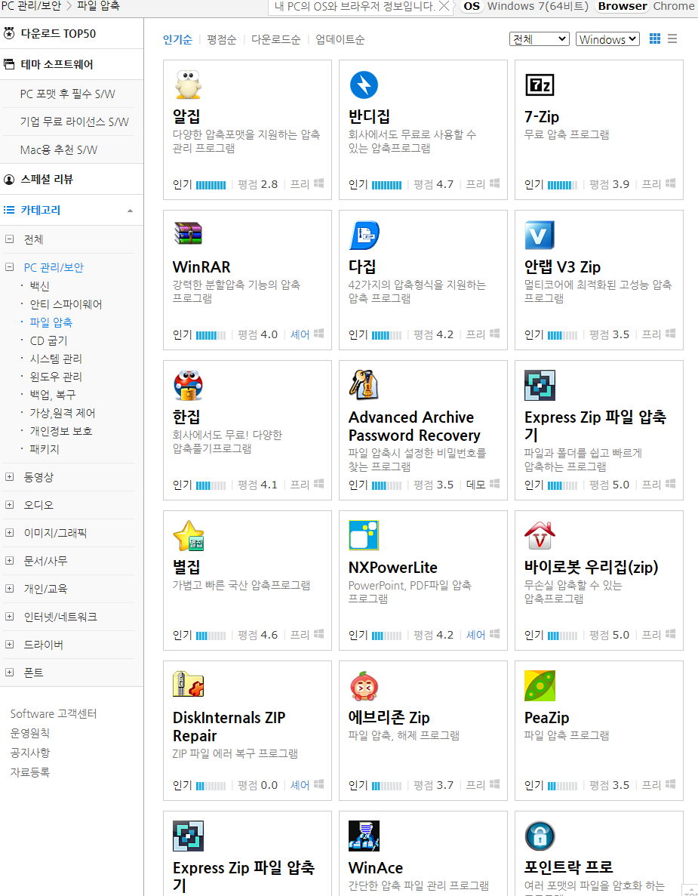The image size is (698, 896).
Task: Sort list by 다운로드순
Action: coord(276,39)
